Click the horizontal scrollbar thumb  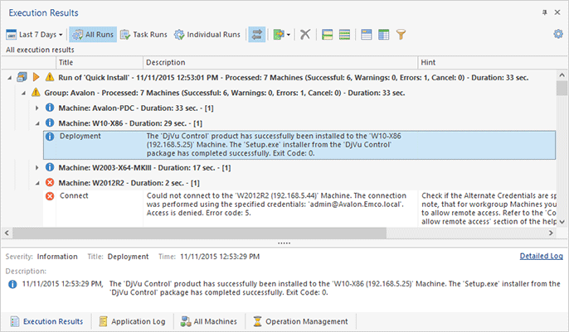[x=200, y=233]
